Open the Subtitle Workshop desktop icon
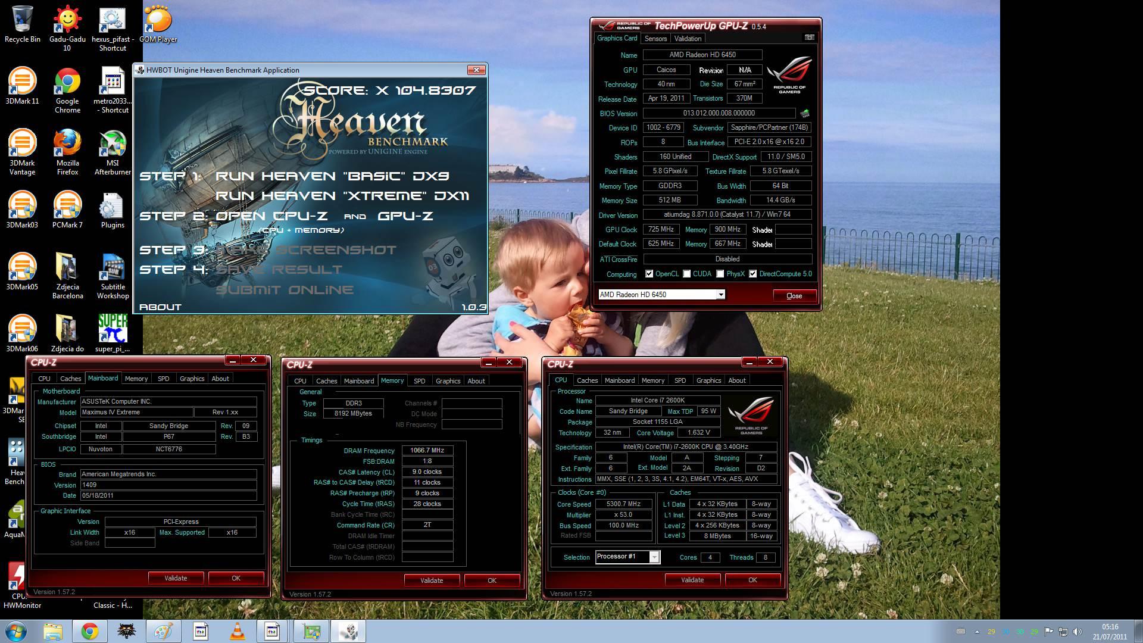 tap(113, 276)
